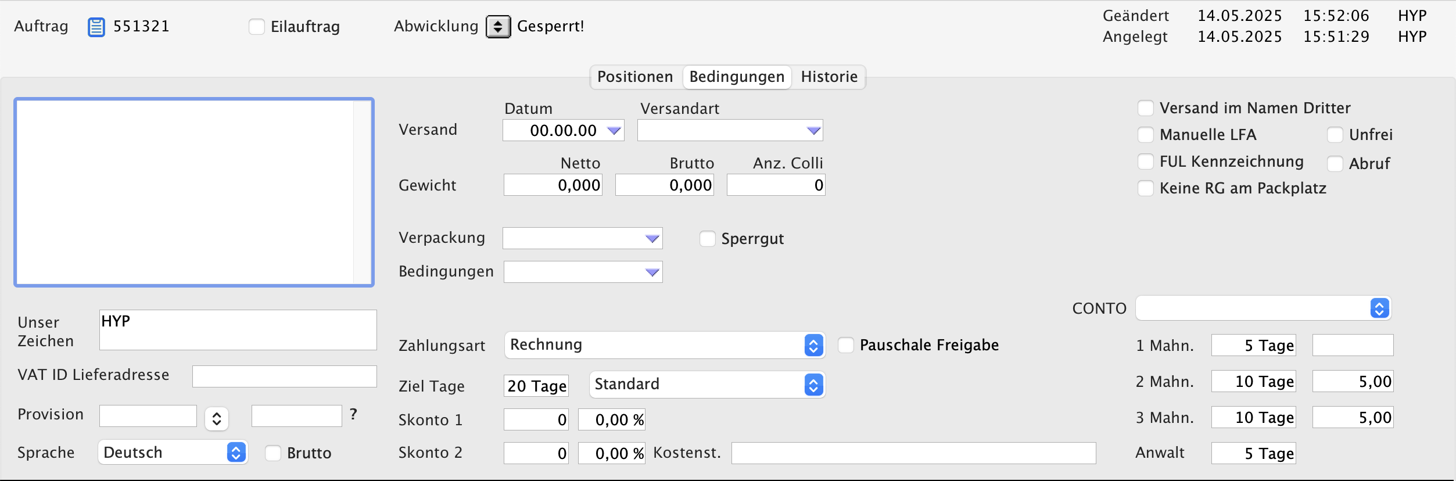Screen dimensions: 1456x481
Task: Check Versand im Namen Dritter
Action: (1145, 108)
